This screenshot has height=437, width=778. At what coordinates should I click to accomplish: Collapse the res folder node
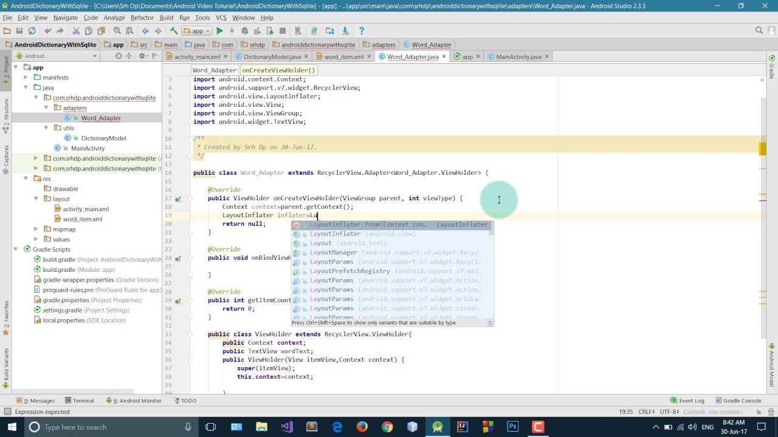pos(26,178)
